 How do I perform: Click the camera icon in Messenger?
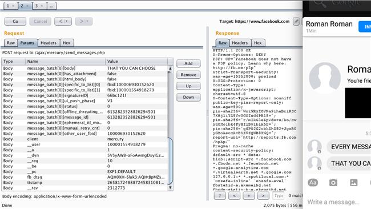(333, 183)
